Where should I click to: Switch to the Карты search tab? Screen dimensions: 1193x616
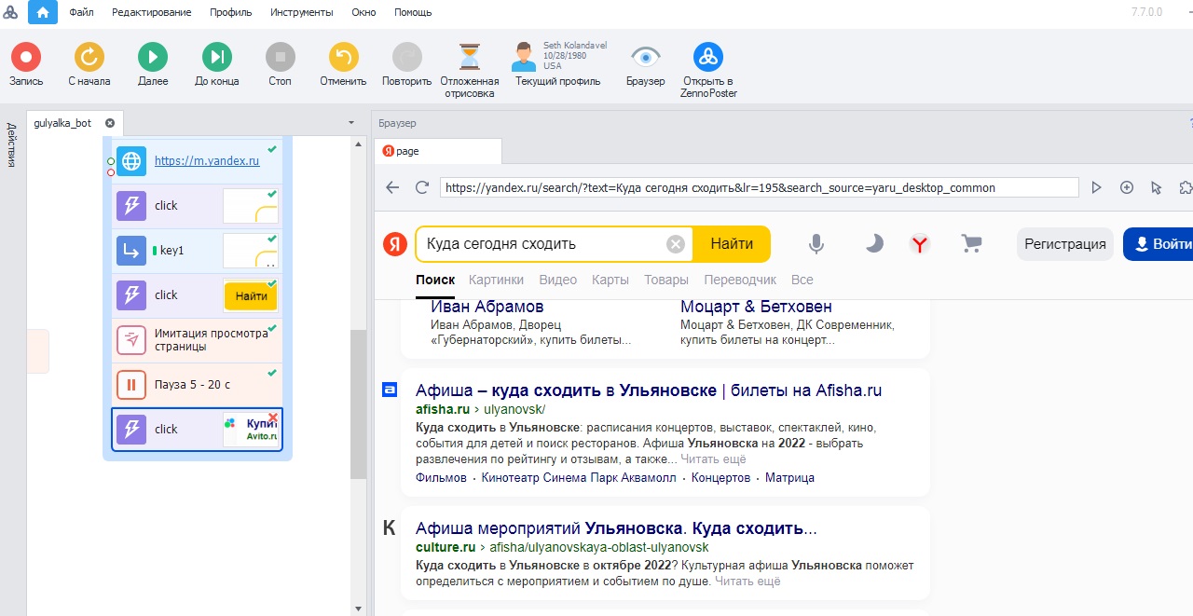click(x=610, y=280)
